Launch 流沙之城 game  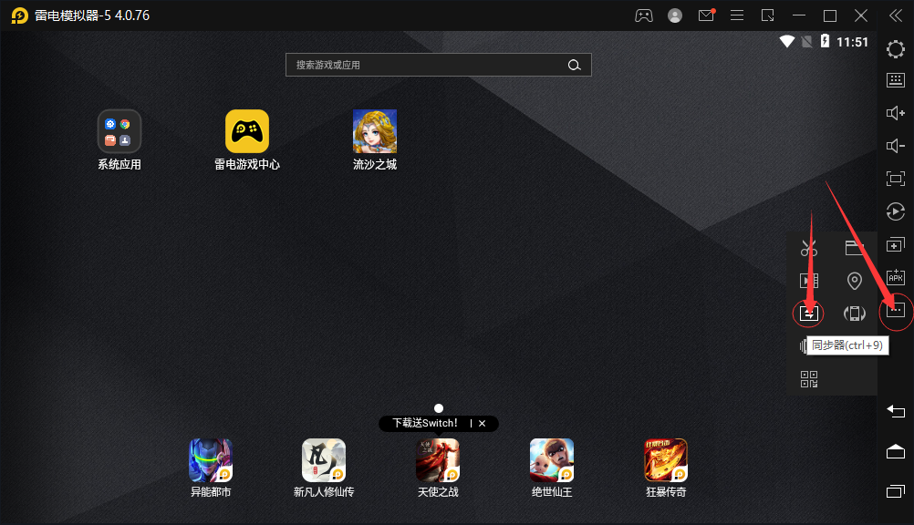[x=375, y=139]
